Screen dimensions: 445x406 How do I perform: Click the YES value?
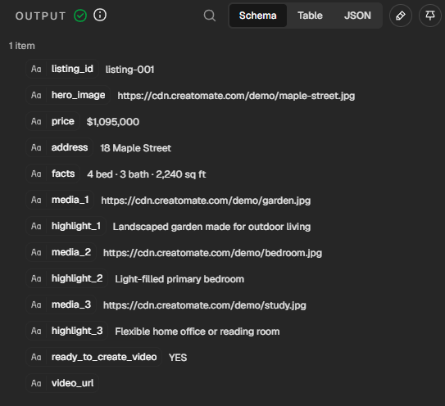(178, 358)
